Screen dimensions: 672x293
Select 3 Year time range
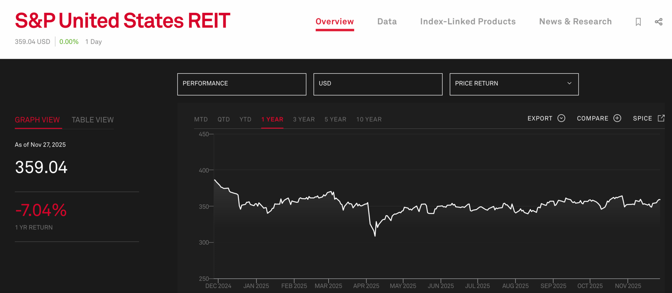(x=304, y=119)
